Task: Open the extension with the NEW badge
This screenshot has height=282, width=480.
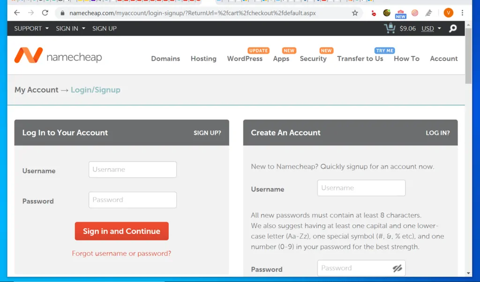Action: (x=400, y=14)
